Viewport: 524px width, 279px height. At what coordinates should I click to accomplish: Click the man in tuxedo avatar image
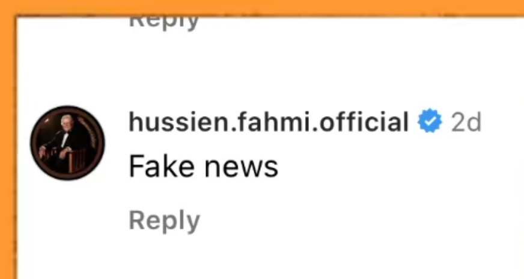pos(67,143)
